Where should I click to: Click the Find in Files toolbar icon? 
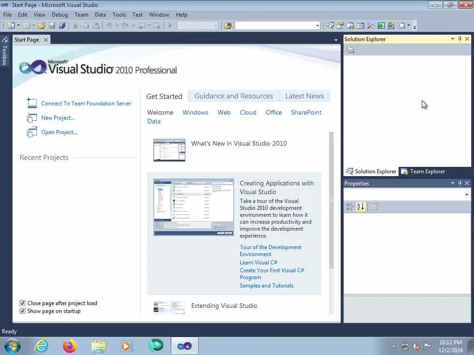point(228,26)
